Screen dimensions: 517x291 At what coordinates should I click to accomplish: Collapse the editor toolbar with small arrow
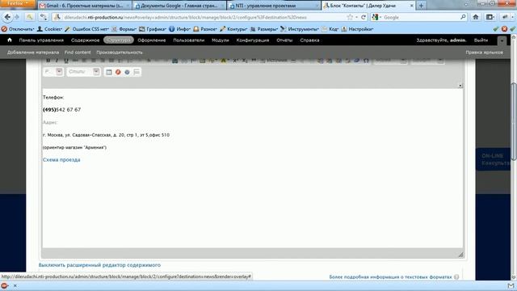point(460,86)
